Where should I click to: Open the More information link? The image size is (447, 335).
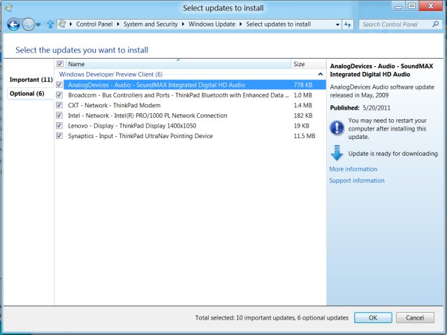[353, 169]
